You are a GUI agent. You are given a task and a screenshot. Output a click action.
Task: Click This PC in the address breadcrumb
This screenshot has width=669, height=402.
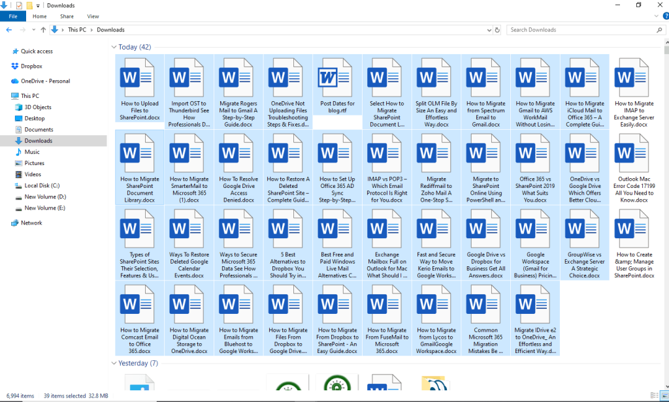click(77, 30)
